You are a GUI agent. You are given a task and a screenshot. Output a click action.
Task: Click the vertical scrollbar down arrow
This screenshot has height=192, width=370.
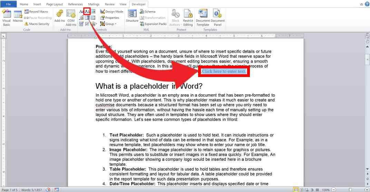point(367,169)
